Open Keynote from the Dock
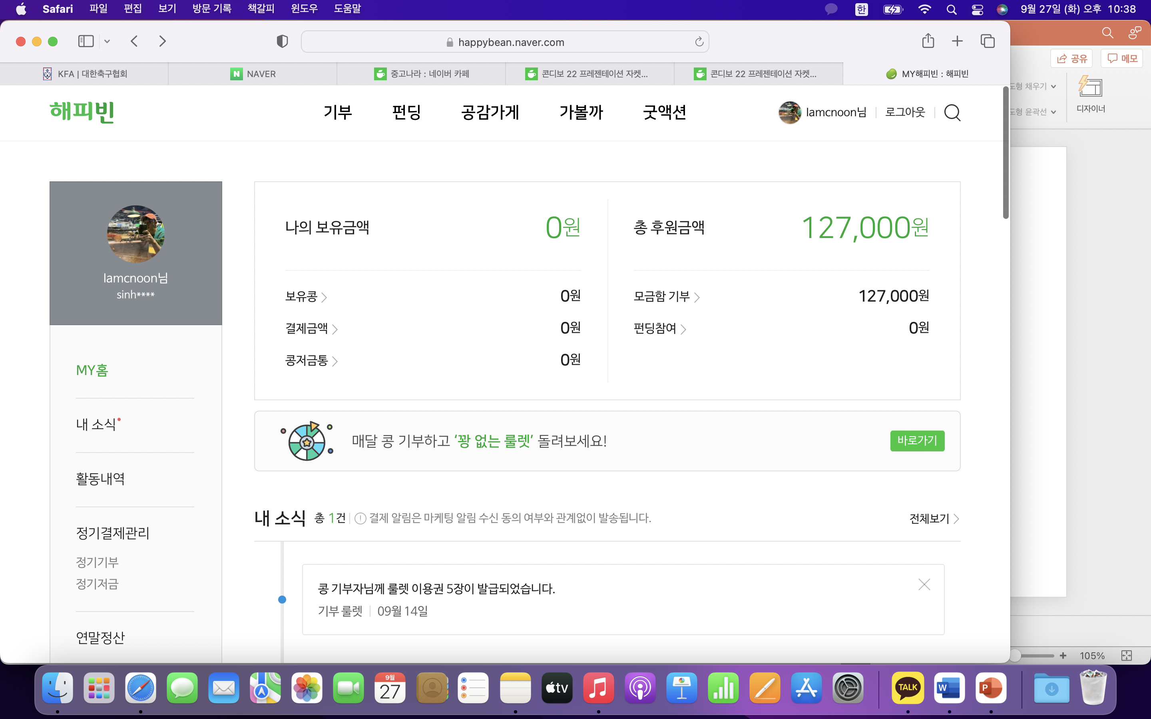Image resolution: width=1151 pixels, height=719 pixels. tap(681, 688)
